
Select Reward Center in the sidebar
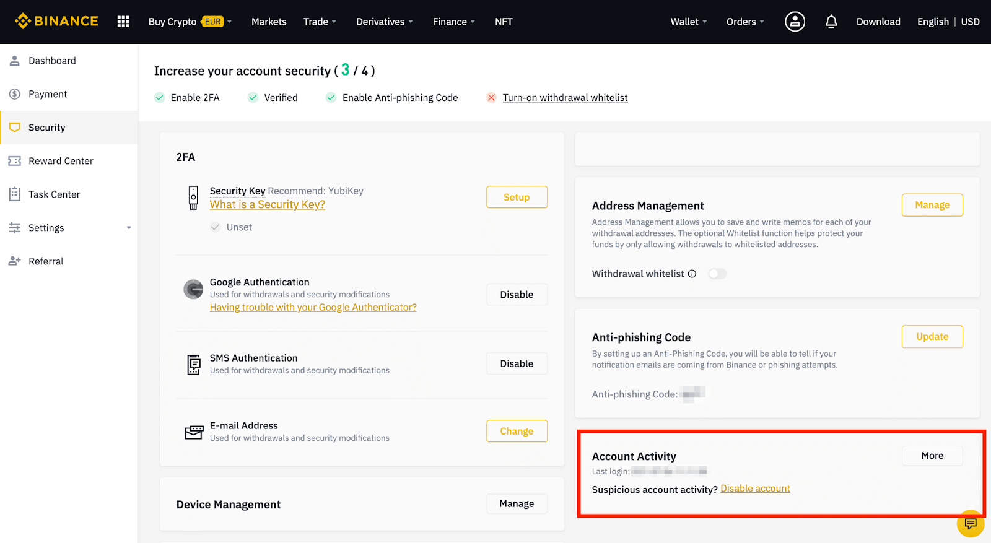coord(69,161)
